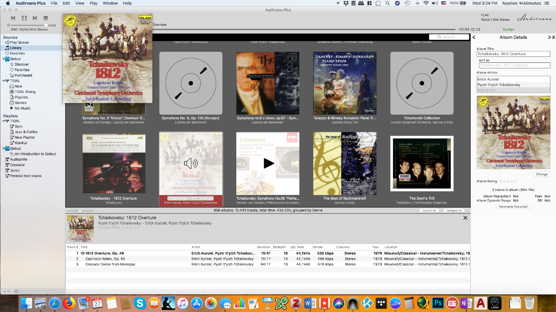
Task: Click the Expand All button
Action: (429, 210)
